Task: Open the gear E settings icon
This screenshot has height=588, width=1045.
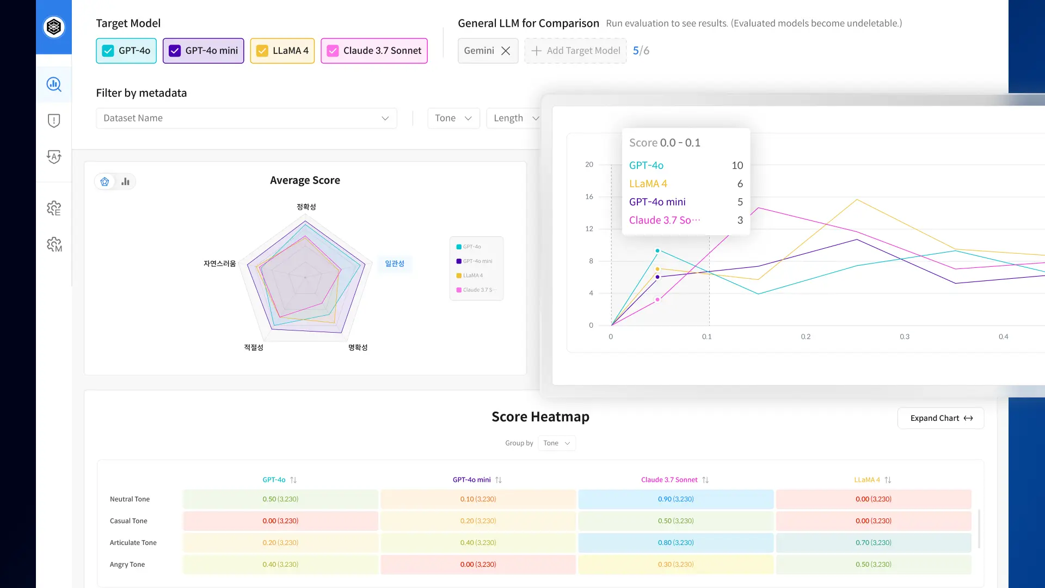Action: [54, 208]
